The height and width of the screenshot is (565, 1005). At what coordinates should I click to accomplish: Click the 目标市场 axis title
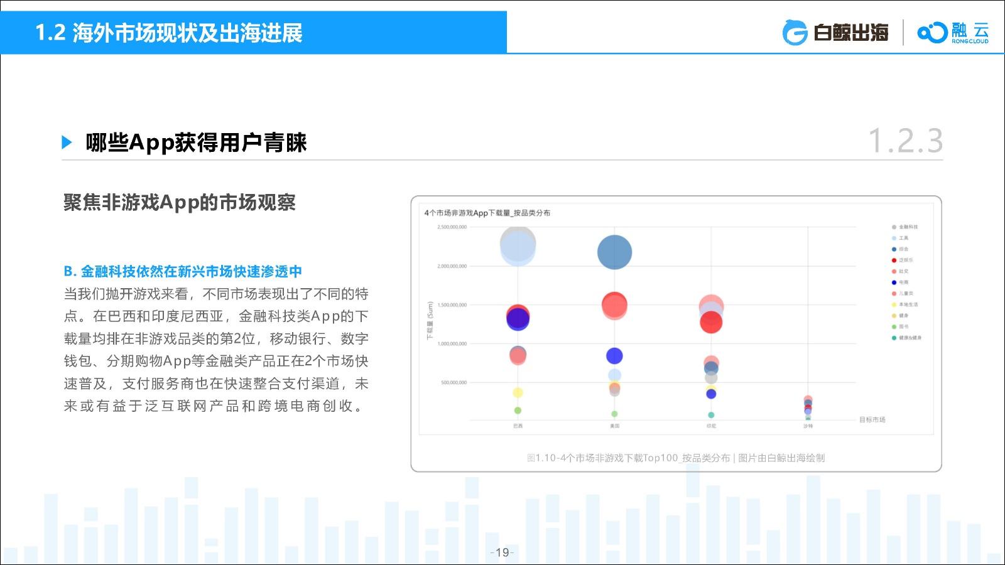pos(872,419)
